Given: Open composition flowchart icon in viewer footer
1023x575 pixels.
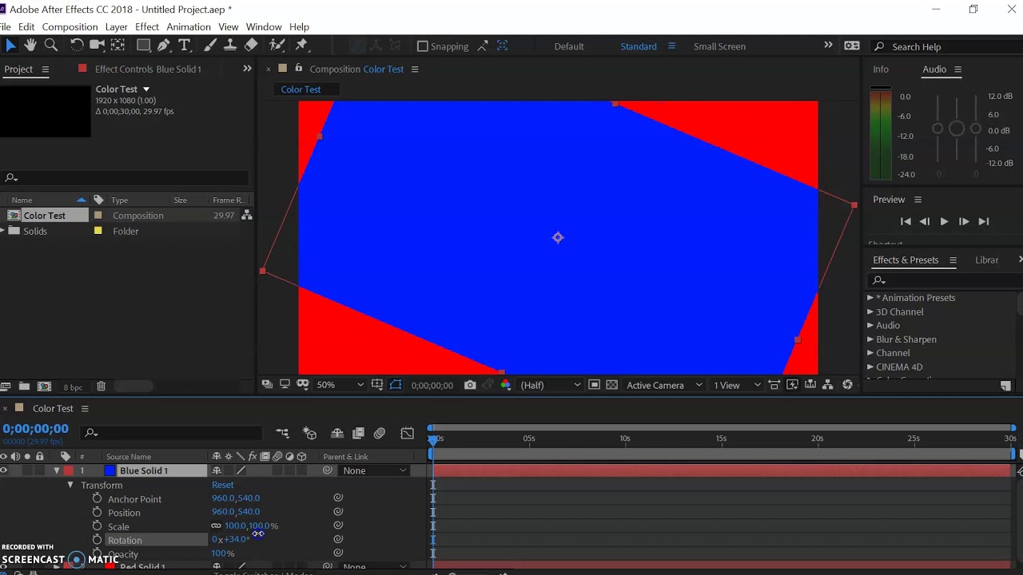Looking at the screenshot, I should coord(828,385).
